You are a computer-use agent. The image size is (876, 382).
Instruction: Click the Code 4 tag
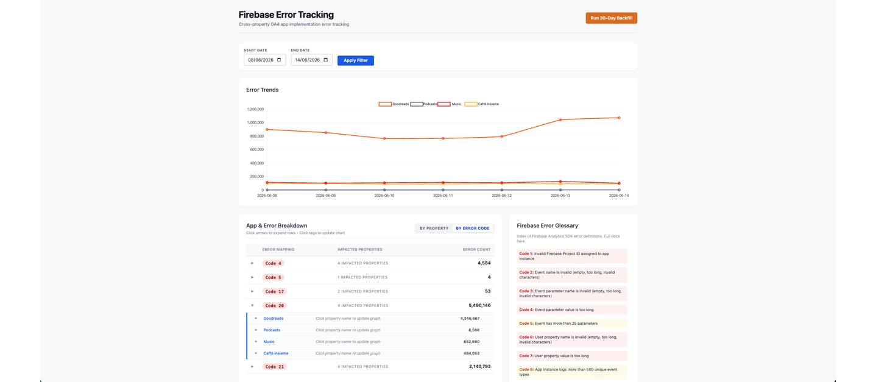coord(273,263)
